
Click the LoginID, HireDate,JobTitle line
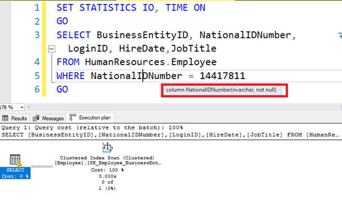(142, 48)
